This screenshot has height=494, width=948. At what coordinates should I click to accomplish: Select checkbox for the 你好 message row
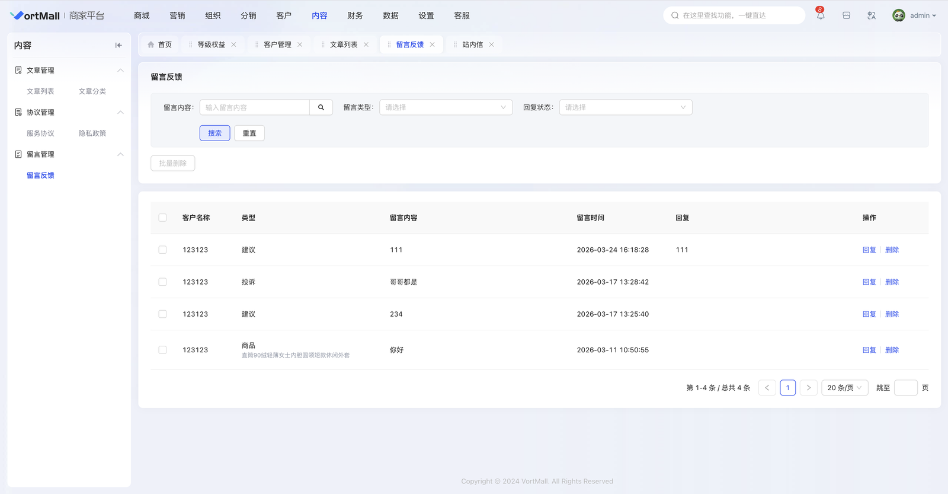tap(162, 350)
